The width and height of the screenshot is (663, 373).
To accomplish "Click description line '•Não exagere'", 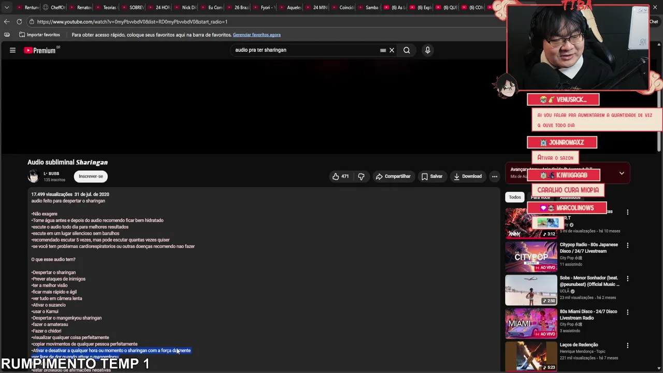I will 44,214.
